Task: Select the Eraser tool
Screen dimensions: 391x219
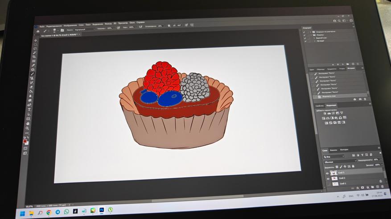Action: click(31, 87)
